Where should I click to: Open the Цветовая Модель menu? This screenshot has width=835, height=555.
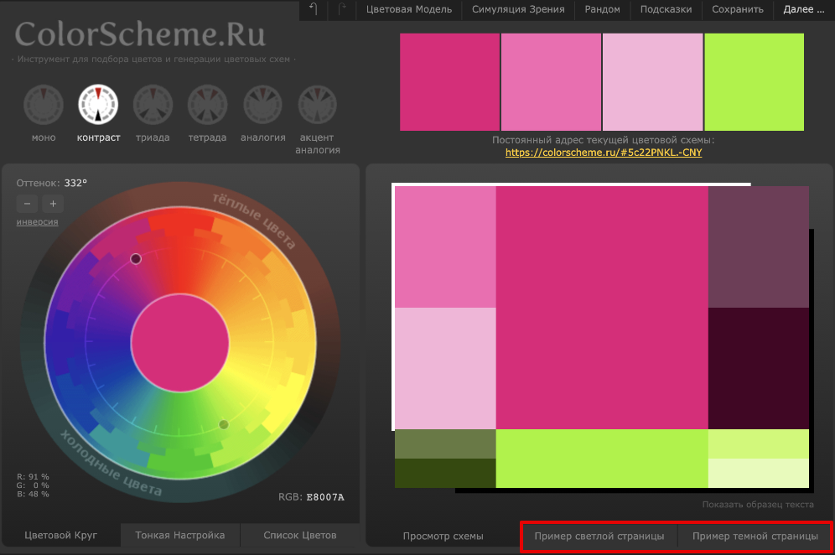pos(409,10)
